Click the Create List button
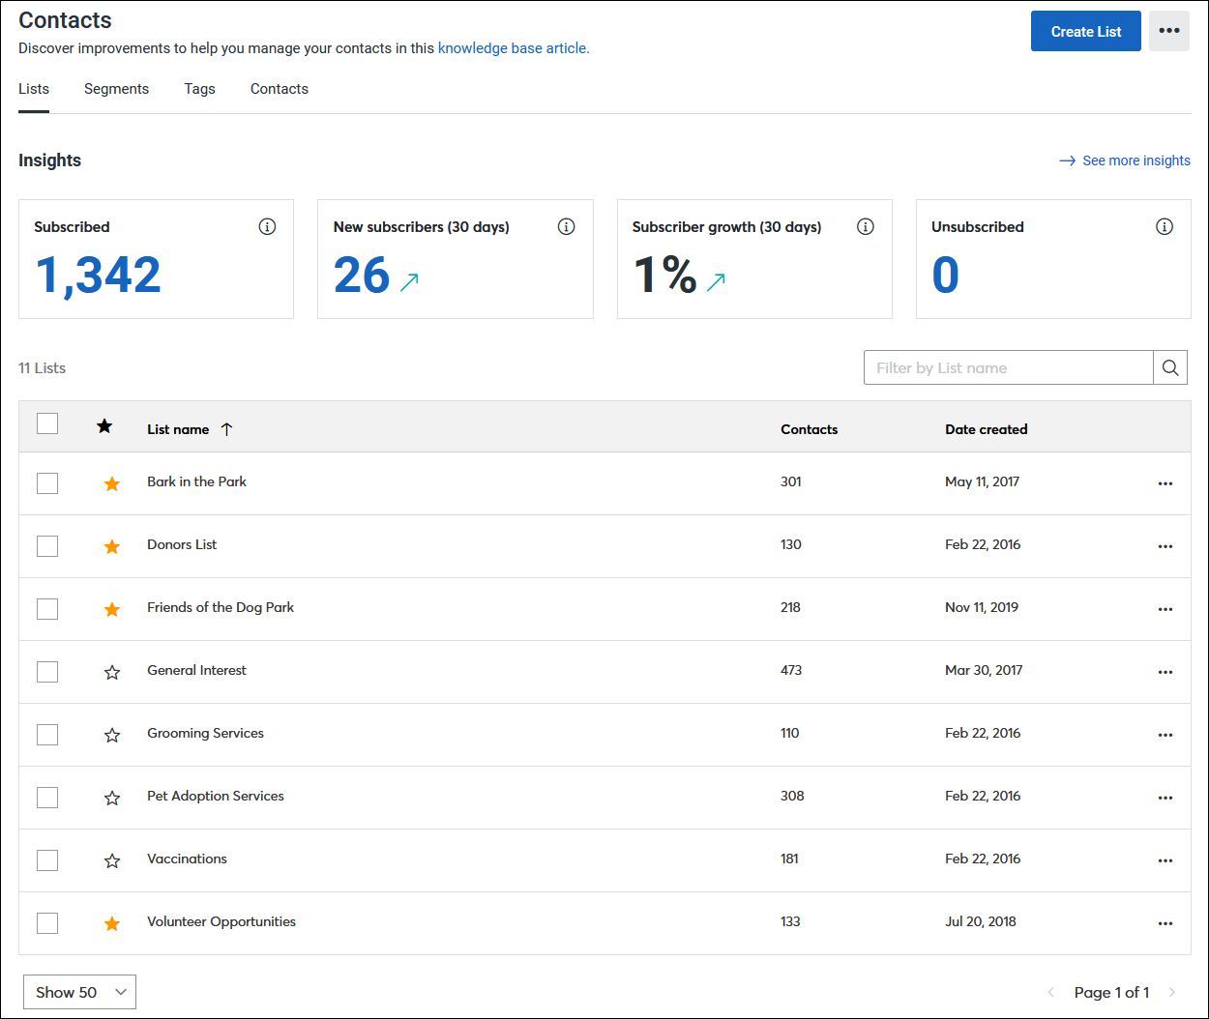The width and height of the screenshot is (1209, 1019). pos(1086,31)
